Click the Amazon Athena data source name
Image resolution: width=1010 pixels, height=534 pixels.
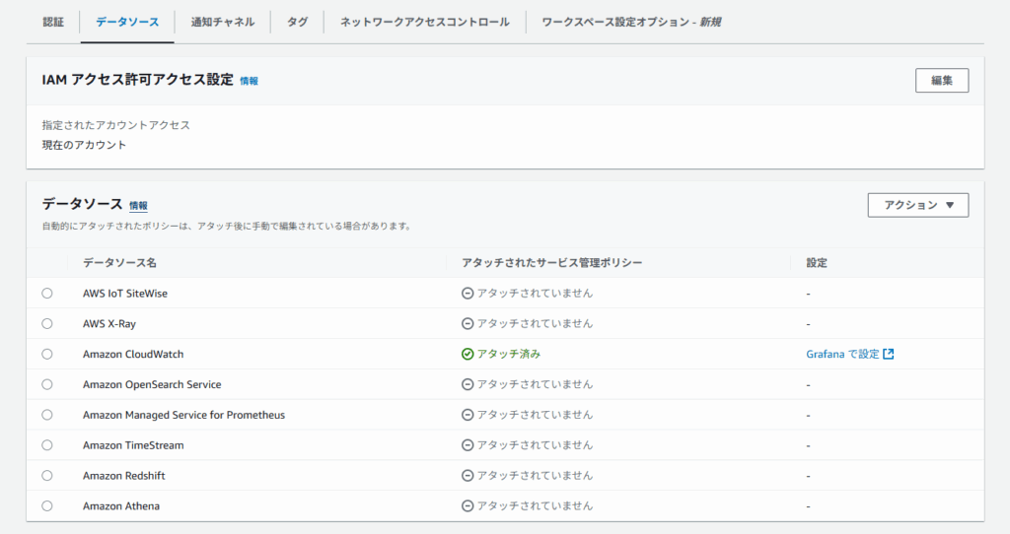pyautogui.click(x=121, y=505)
